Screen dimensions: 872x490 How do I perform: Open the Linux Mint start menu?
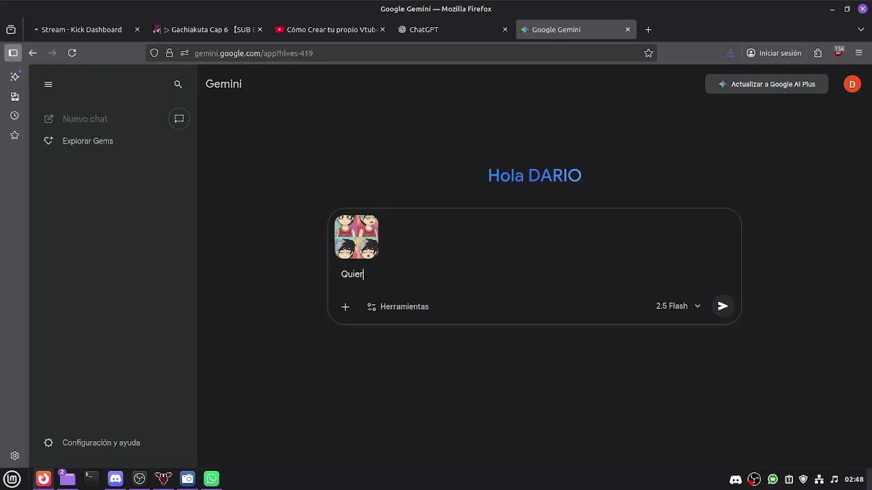pos(12,479)
